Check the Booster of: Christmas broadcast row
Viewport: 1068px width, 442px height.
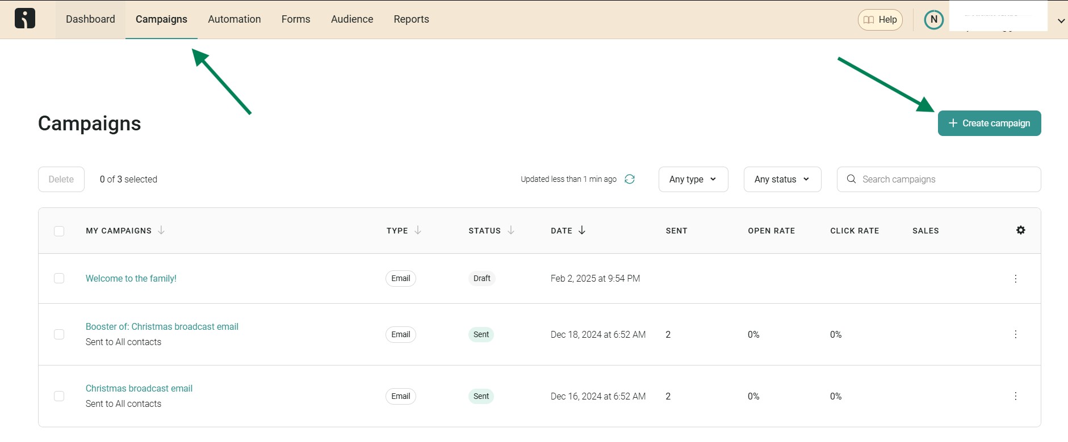click(59, 334)
